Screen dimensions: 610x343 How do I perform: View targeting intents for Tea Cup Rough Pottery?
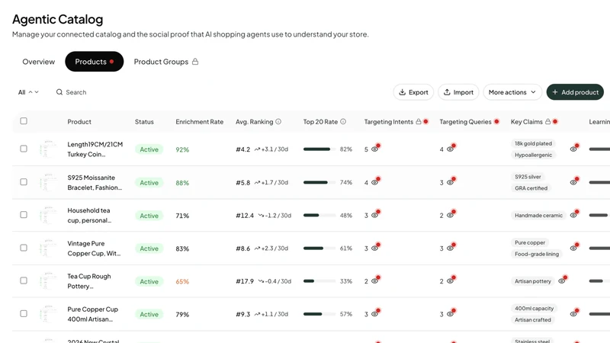click(374, 280)
